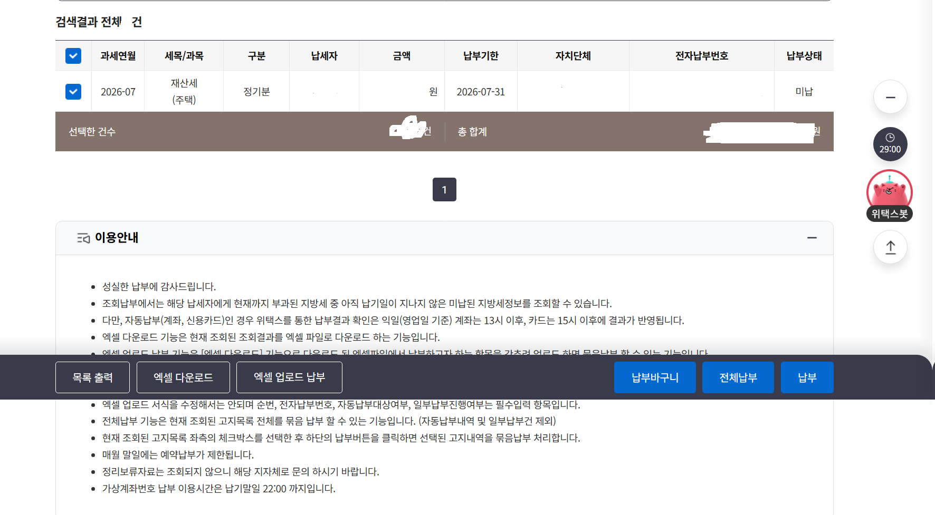Click the 전자납부번호 column header

click(x=702, y=56)
